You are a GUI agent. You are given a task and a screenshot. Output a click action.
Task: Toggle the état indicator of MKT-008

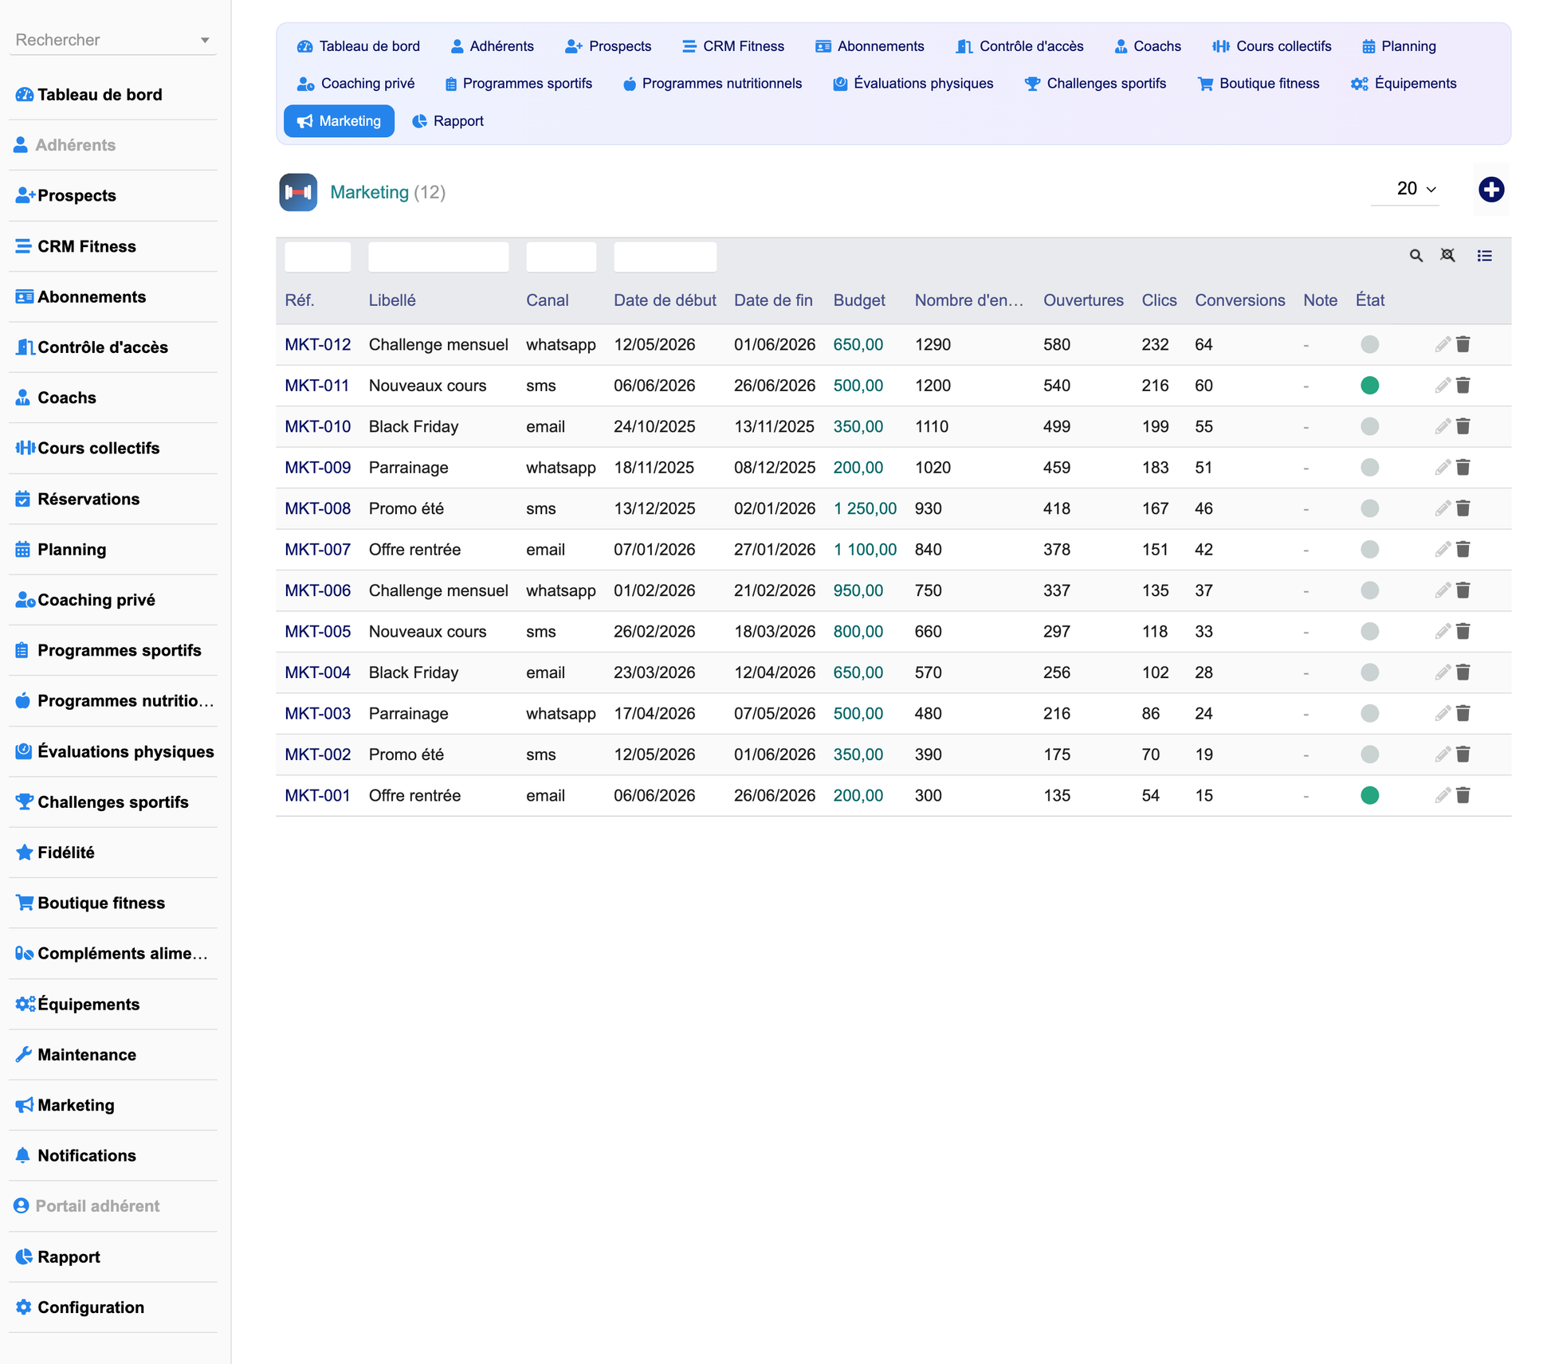(x=1369, y=508)
